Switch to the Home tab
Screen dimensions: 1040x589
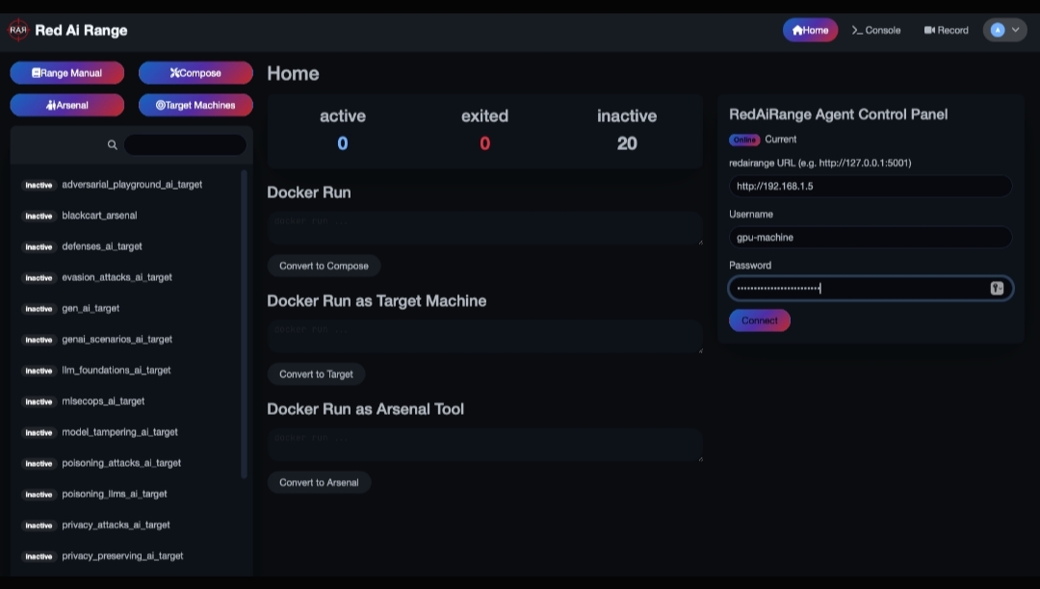[810, 30]
